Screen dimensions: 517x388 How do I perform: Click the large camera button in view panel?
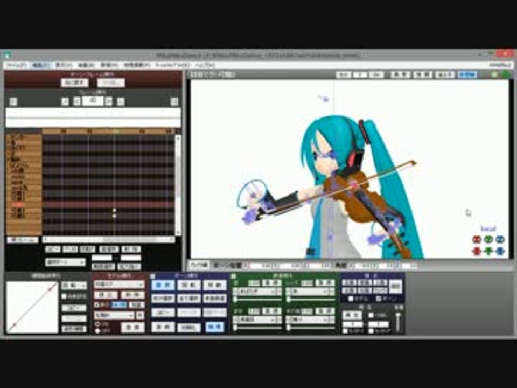click(x=395, y=286)
